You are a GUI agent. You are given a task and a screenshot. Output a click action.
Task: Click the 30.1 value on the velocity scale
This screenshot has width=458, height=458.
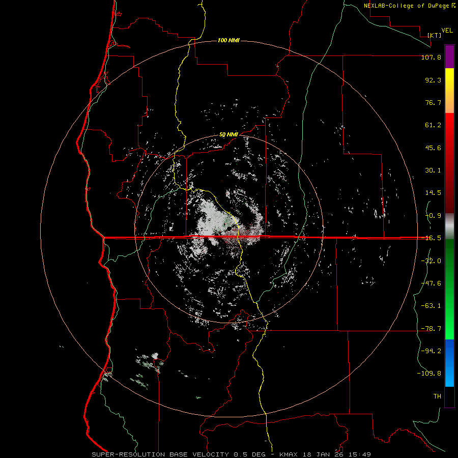[433, 170]
